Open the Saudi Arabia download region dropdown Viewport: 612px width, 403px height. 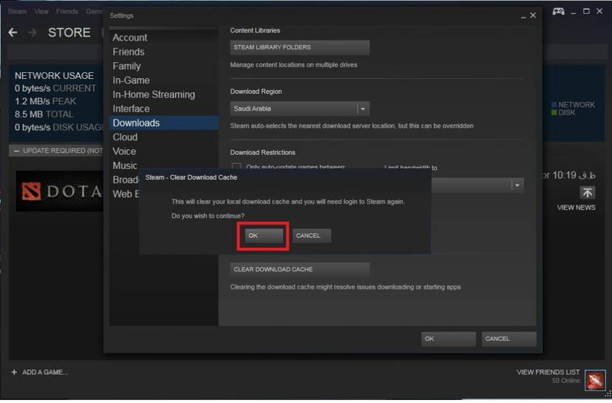(299, 109)
